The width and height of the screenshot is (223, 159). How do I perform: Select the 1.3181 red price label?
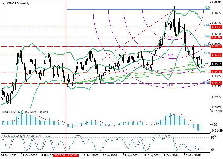click(216, 83)
